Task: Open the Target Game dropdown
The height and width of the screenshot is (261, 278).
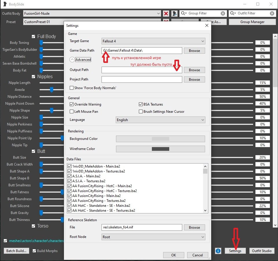Action: [154, 41]
